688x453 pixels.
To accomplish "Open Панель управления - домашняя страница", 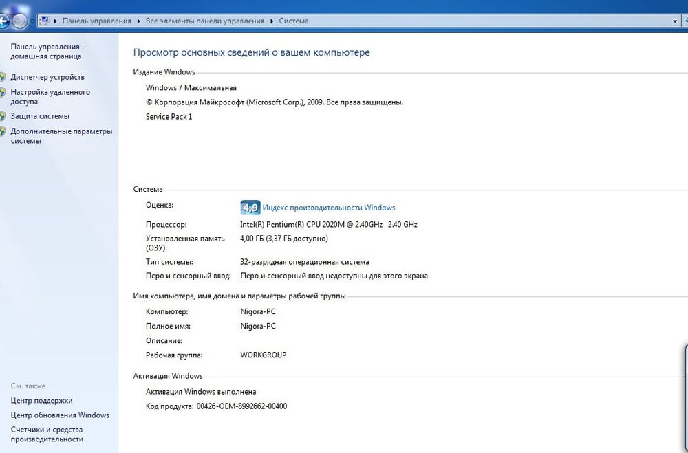I will [47, 52].
